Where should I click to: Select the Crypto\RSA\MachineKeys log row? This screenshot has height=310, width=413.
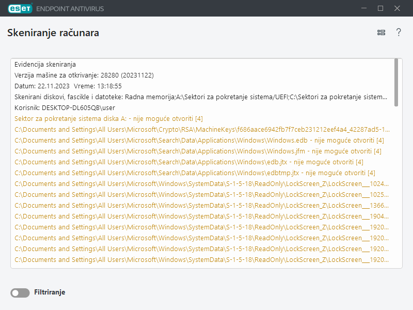[x=202, y=130]
